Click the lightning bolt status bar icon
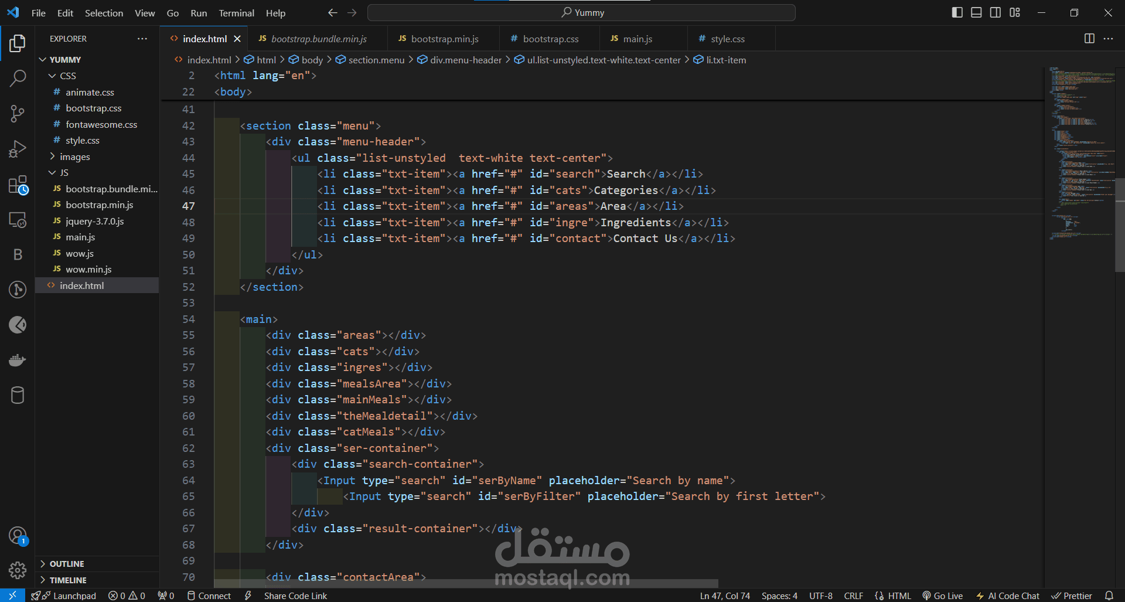The width and height of the screenshot is (1125, 602). [248, 596]
